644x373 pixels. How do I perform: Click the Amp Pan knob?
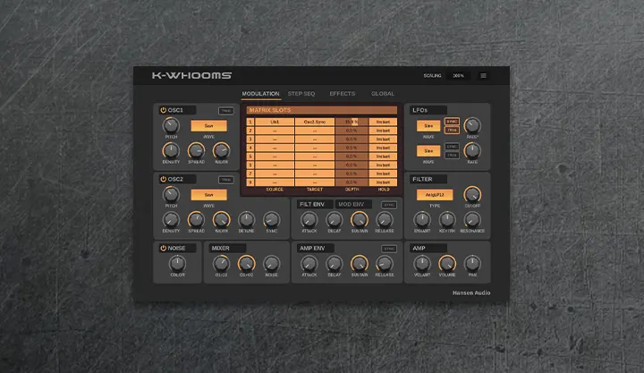pyautogui.click(x=472, y=263)
